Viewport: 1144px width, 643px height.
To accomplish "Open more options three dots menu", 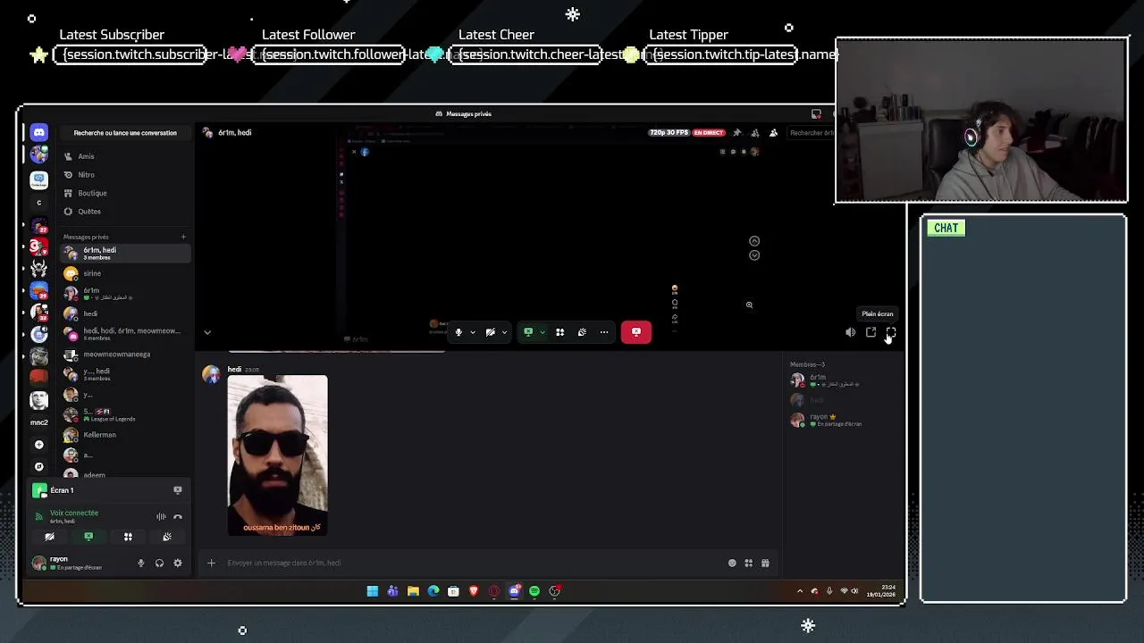I will (604, 332).
